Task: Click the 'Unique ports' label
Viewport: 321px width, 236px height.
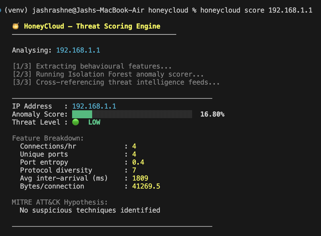Action: tap(44, 154)
